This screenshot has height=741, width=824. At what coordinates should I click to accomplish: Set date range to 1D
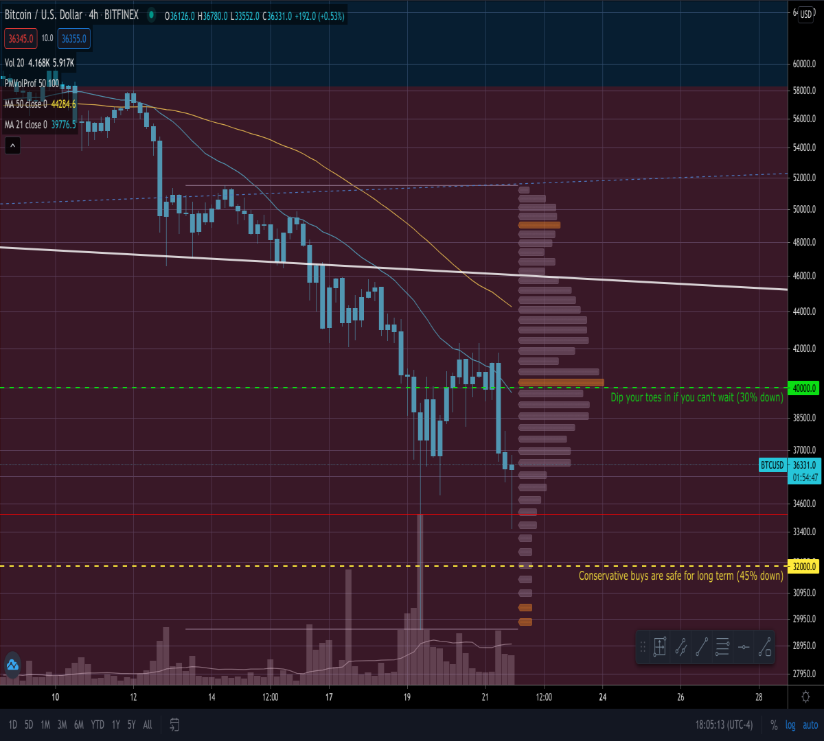(13, 725)
